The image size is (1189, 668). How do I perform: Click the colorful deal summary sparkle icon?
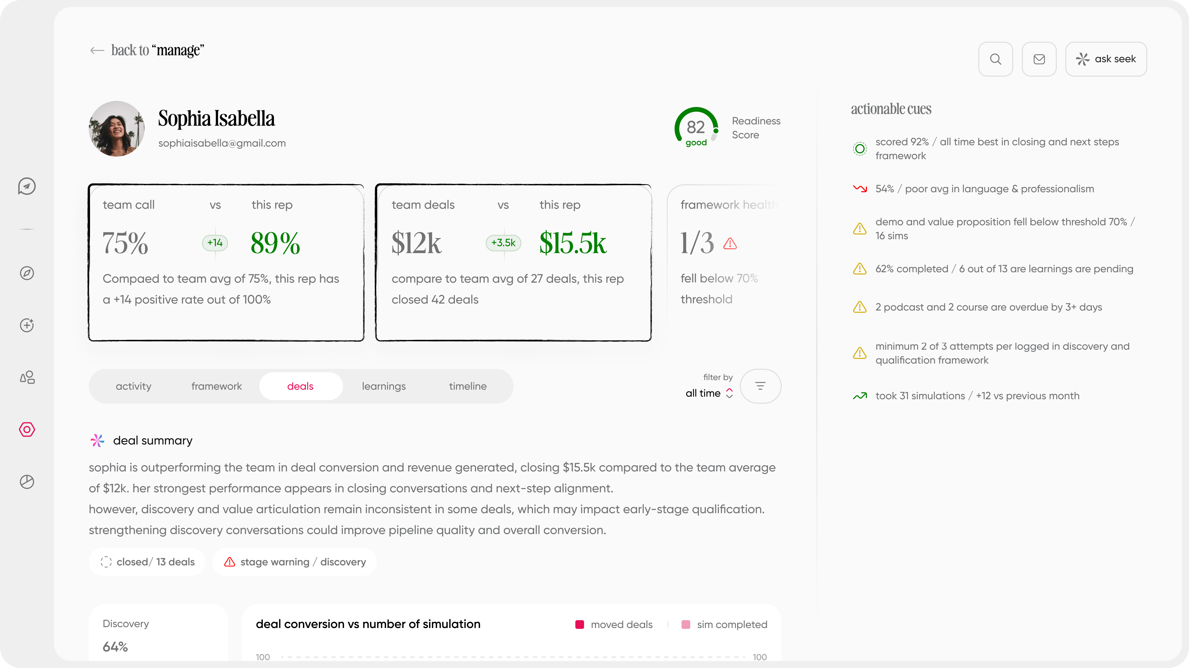point(97,441)
